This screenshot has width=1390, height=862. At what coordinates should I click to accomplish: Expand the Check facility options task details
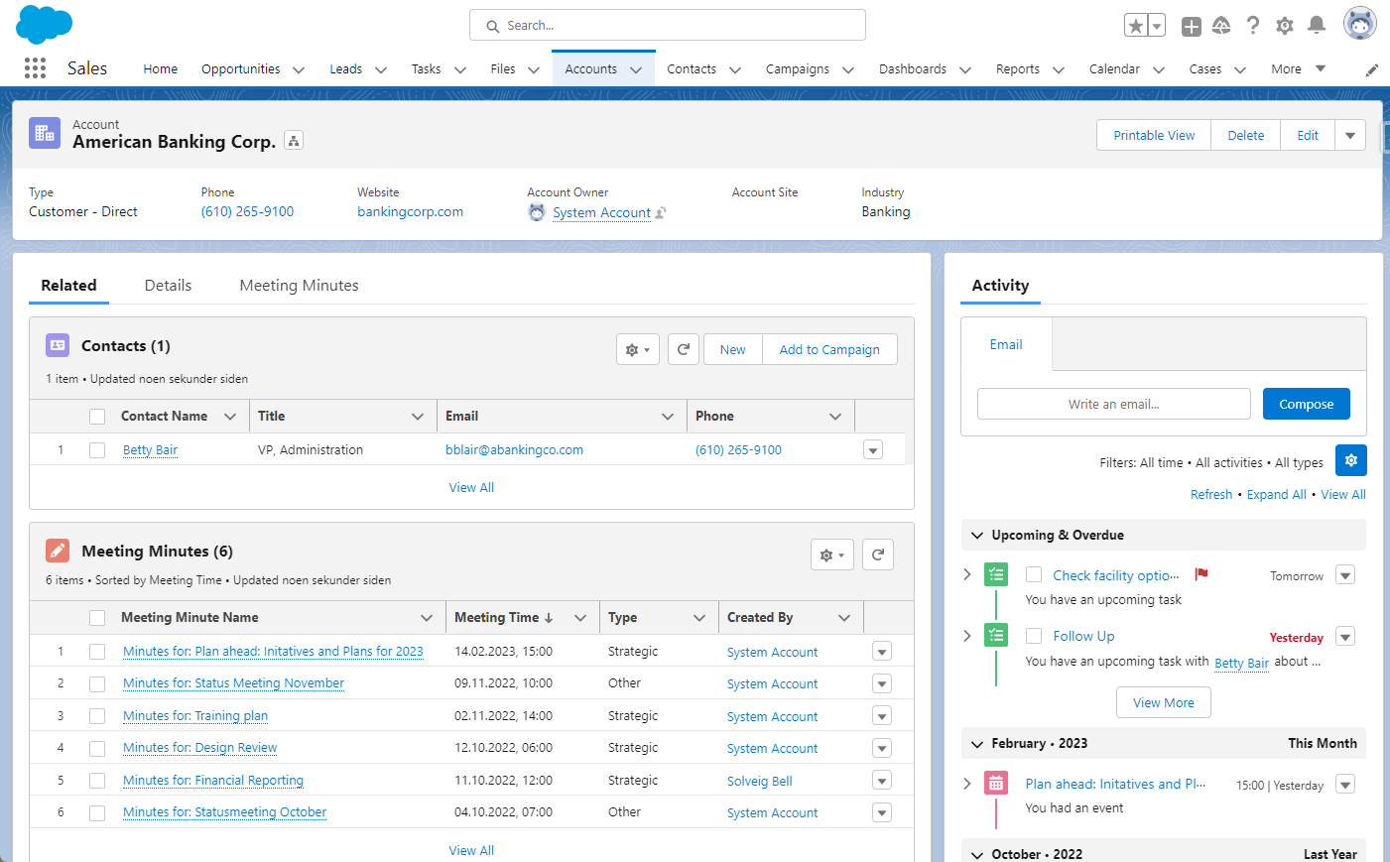(x=967, y=574)
